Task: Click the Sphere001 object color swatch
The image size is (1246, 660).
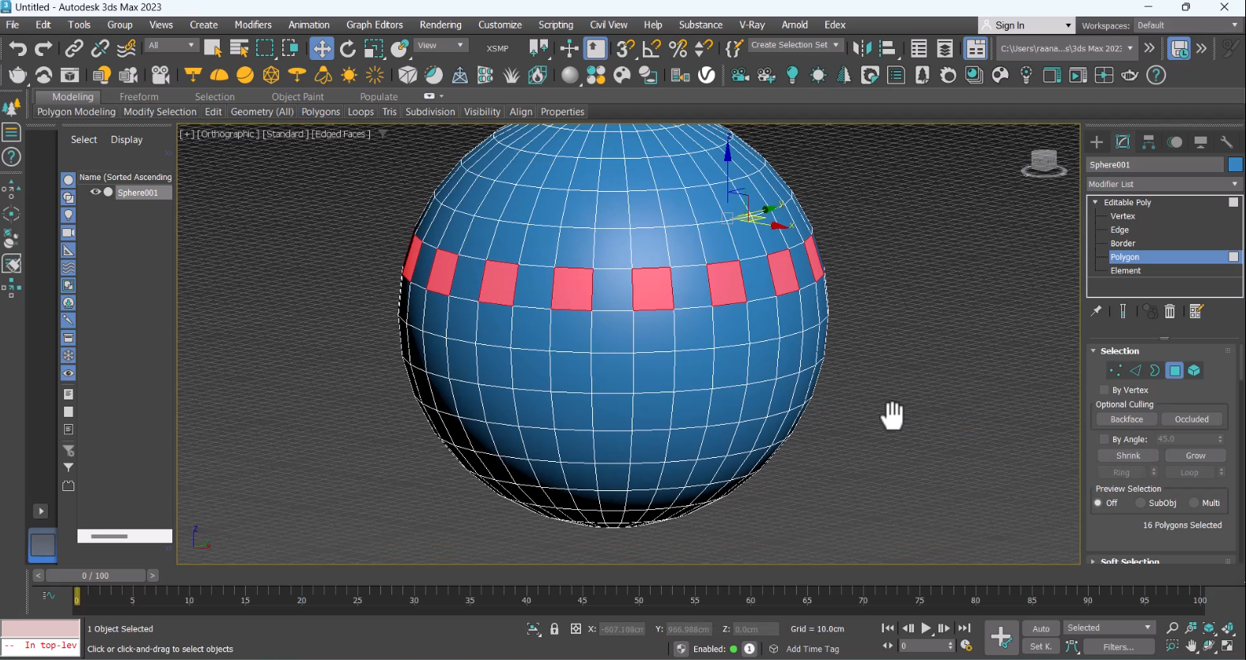Action: pyautogui.click(x=1235, y=164)
